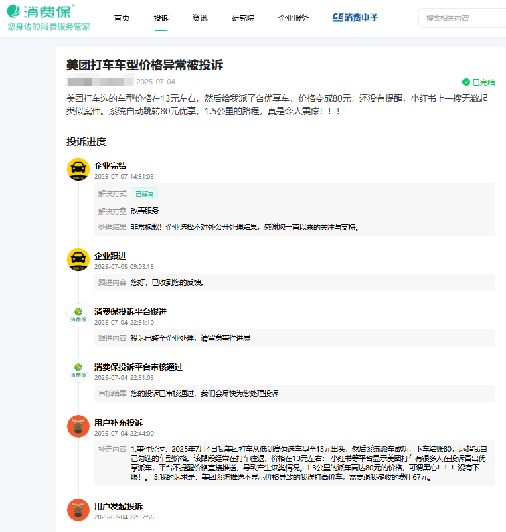The height and width of the screenshot is (532, 506).
Task: Click the timestamp 2025-07-04 22:37:56
Action: click(x=124, y=517)
